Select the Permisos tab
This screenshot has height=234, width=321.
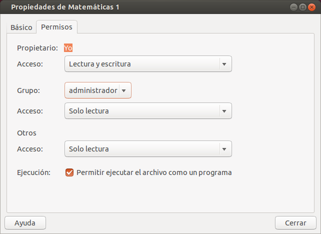tap(56, 27)
